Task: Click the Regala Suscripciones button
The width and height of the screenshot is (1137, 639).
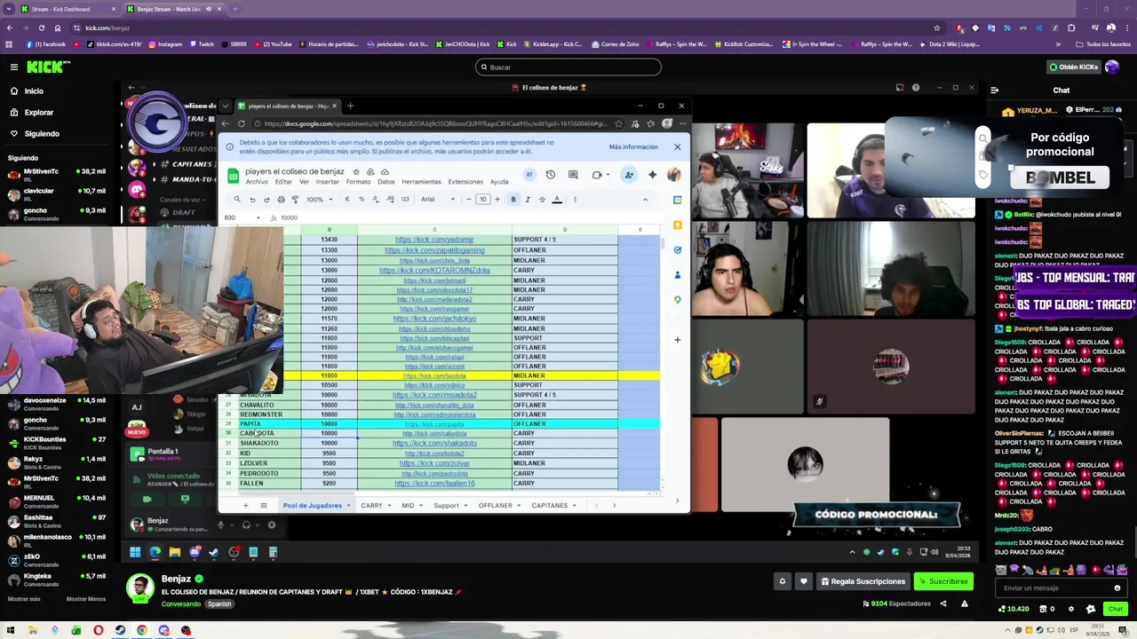Action: click(x=863, y=581)
